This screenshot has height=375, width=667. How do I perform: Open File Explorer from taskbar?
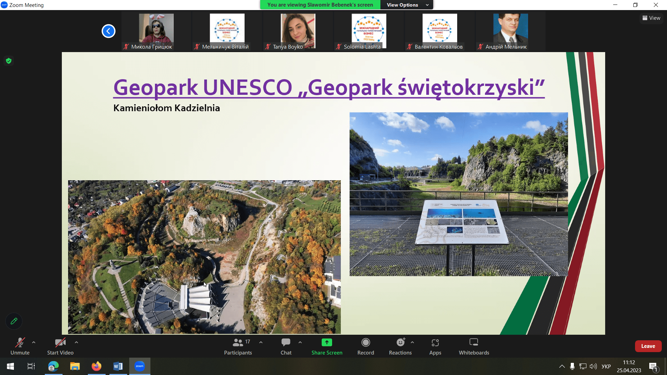click(x=75, y=366)
